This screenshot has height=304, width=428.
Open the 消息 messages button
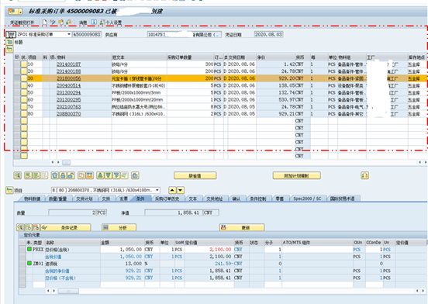point(83,22)
